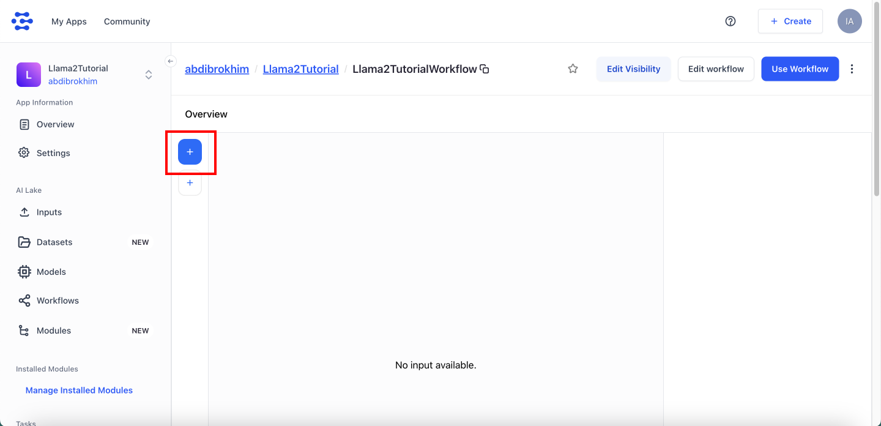The height and width of the screenshot is (426, 881).
Task: Copy the Llama2TutorialWorkflow ID icon
Action: tap(485, 69)
